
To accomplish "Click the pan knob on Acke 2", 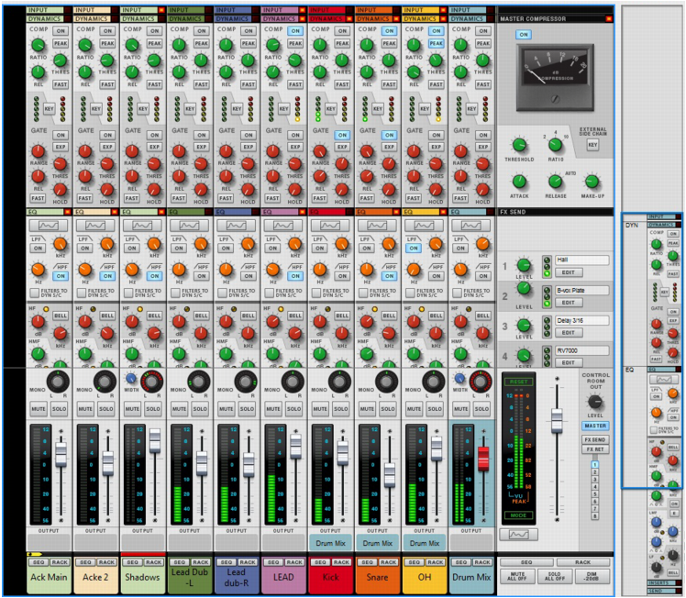I will [105, 382].
